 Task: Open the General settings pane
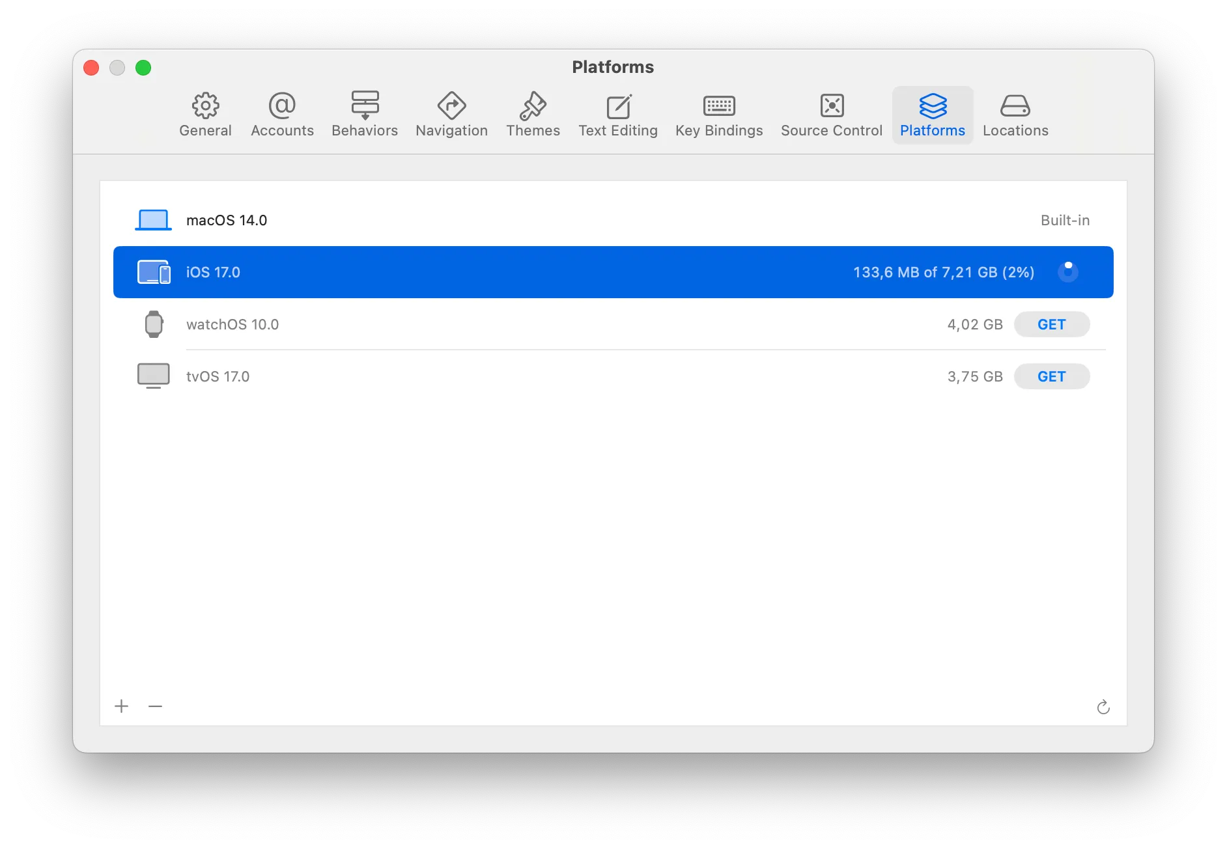[x=205, y=115]
